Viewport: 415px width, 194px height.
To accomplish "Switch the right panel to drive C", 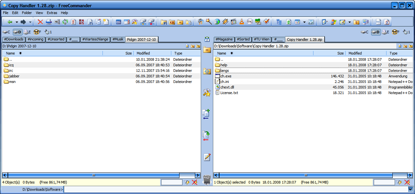I will click(x=365, y=32).
